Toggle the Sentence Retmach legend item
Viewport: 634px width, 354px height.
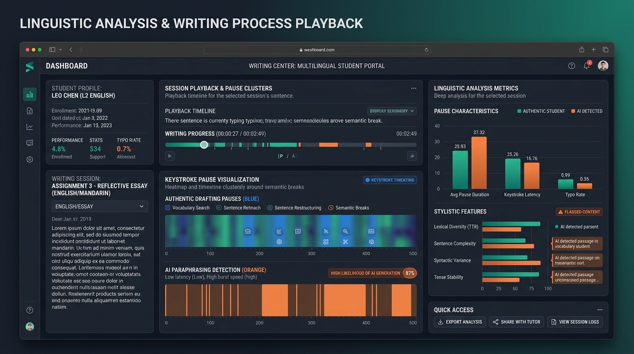click(239, 208)
